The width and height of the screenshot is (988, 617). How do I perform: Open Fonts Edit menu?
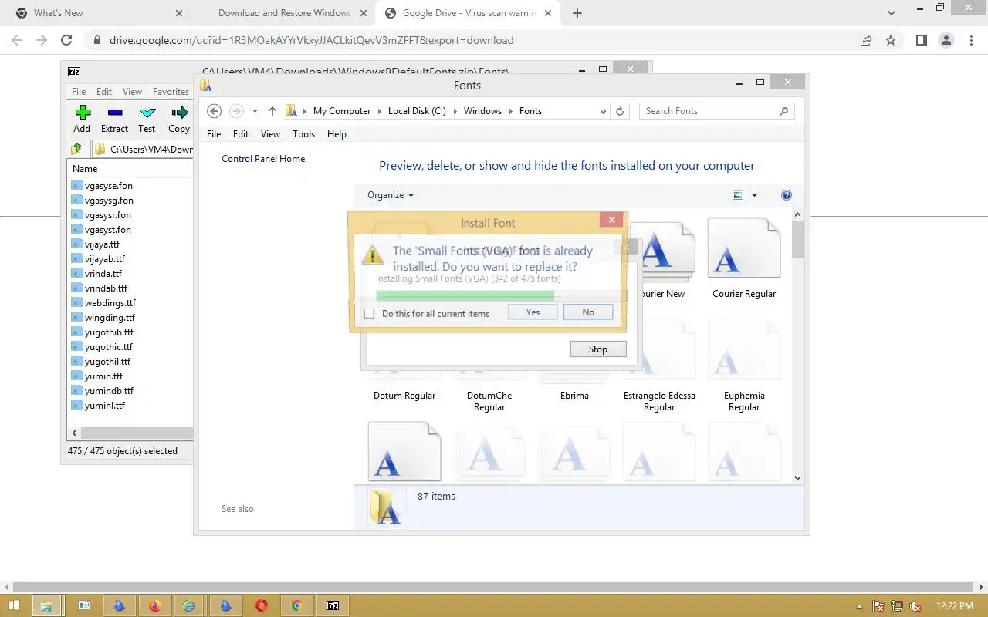tap(241, 134)
